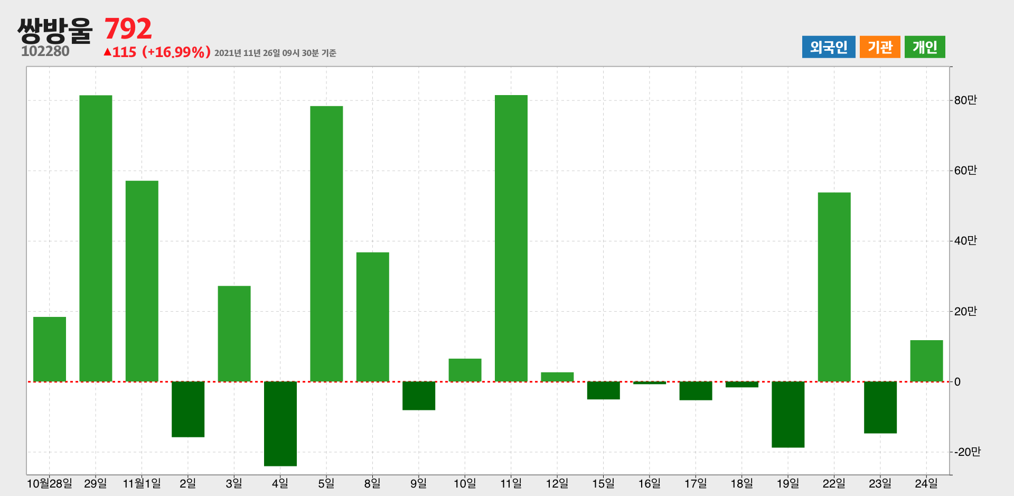Click the 22일 date label

[x=834, y=483]
